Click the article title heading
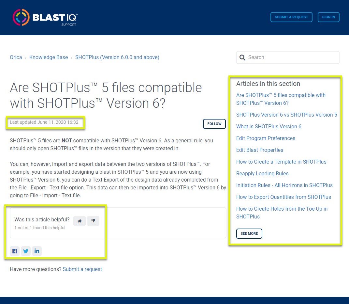The height and width of the screenshot is (304, 349). [106, 95]
